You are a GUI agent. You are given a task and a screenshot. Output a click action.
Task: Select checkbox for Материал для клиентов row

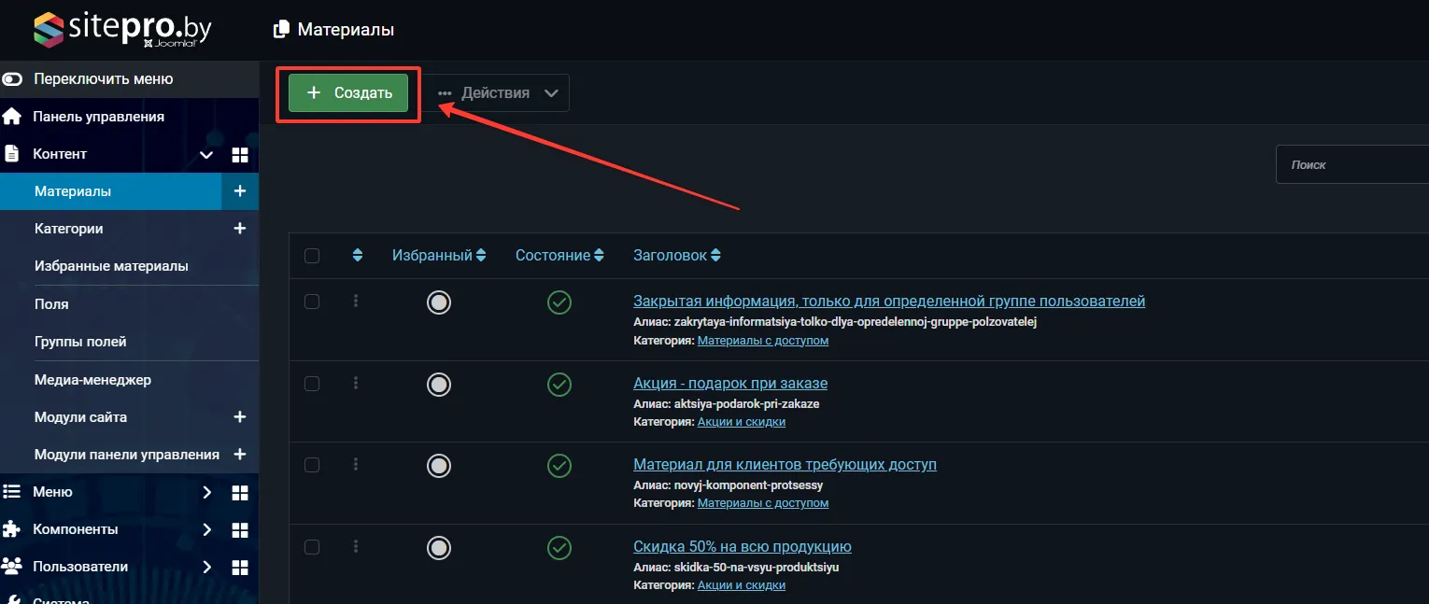(312, 465)
